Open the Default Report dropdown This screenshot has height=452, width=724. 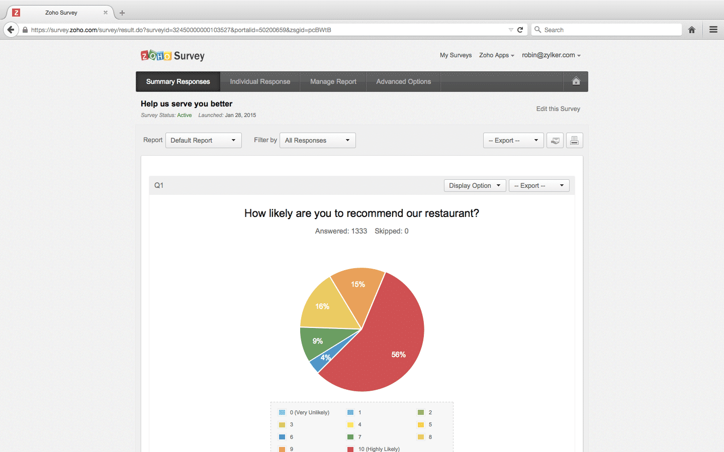coord(204,140)
